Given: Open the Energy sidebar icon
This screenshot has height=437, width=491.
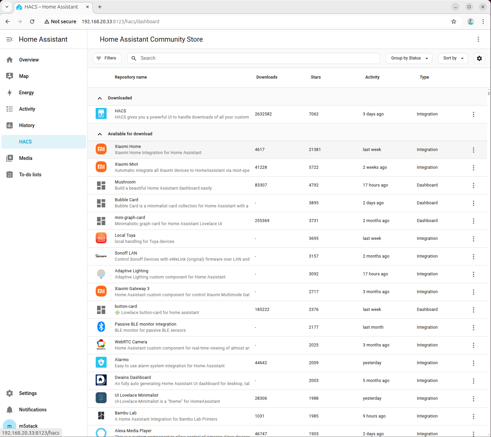Looking at the screenshot, I should tap(10, 93).
